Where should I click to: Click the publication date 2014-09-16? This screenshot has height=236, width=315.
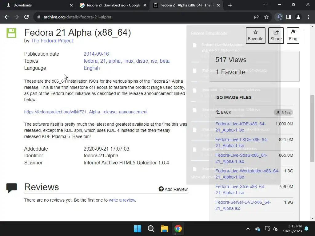[x=96, y=54]
